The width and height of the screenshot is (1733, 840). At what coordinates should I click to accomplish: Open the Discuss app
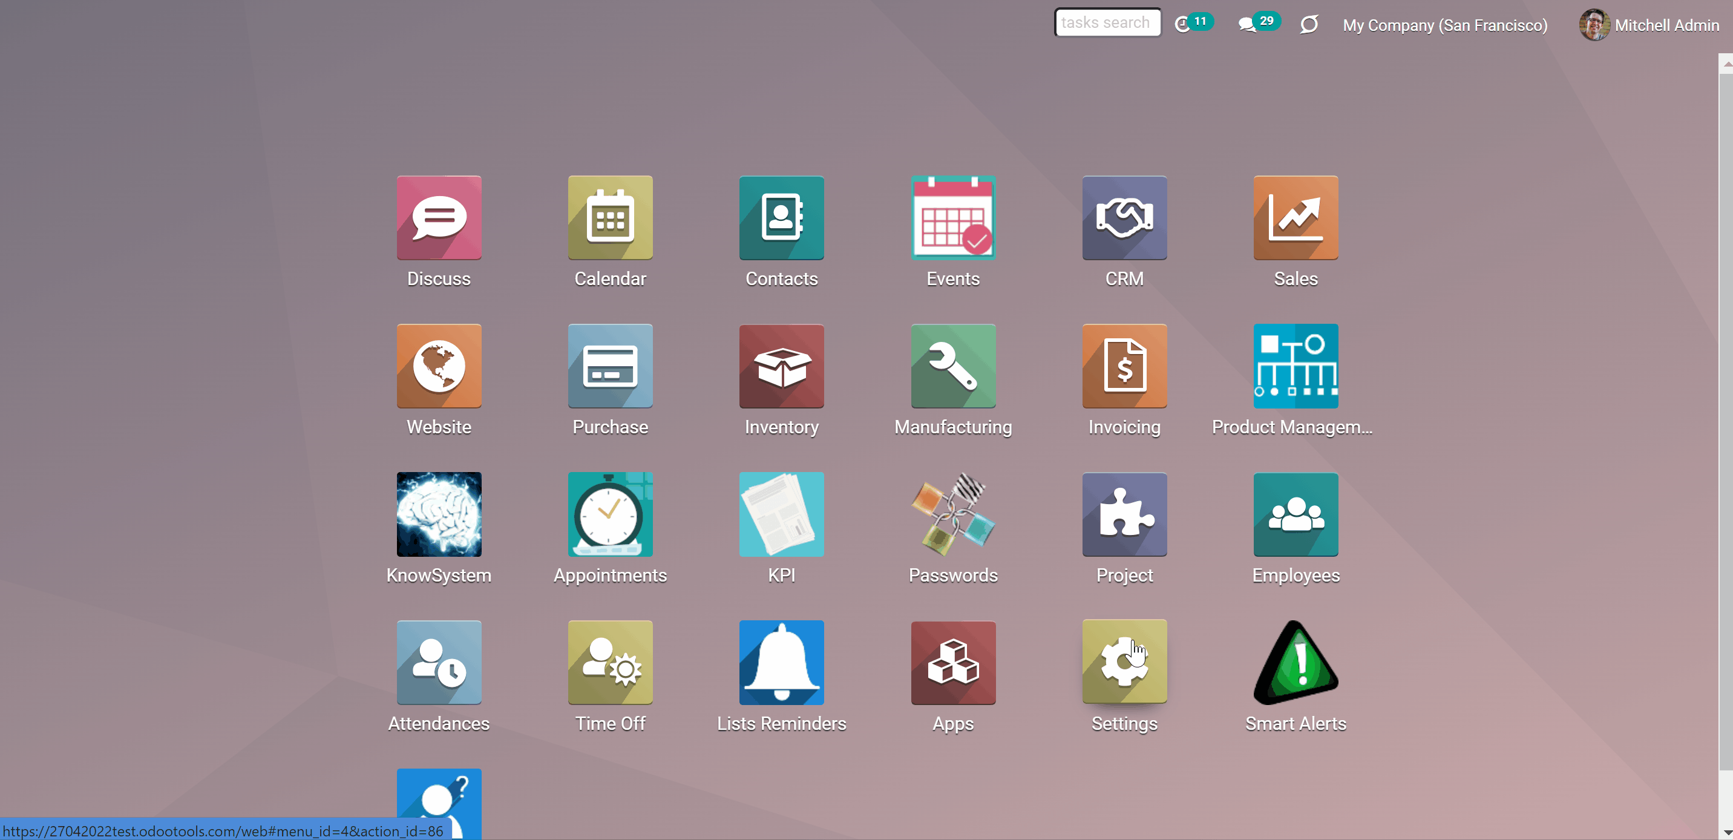coord(439,218)
